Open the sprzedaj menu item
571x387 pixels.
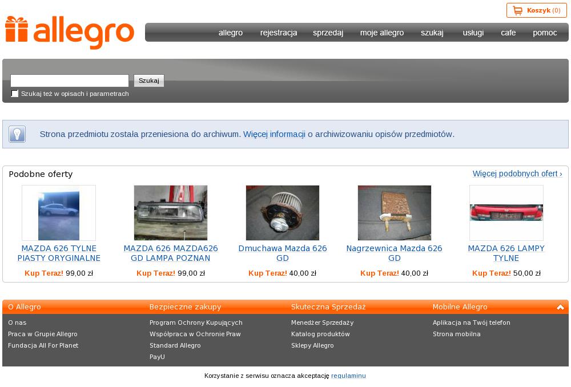(x=328, y=33)
